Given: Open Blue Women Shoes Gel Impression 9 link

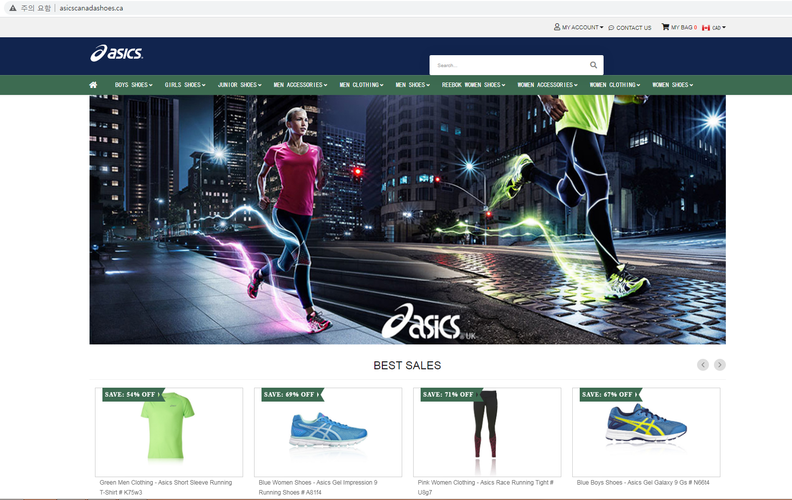Looking at the screenshot, I should pos(318,488).
